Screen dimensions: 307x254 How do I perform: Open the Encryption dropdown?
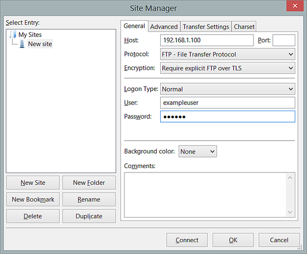pyautogui.click(x=228, y=68)
